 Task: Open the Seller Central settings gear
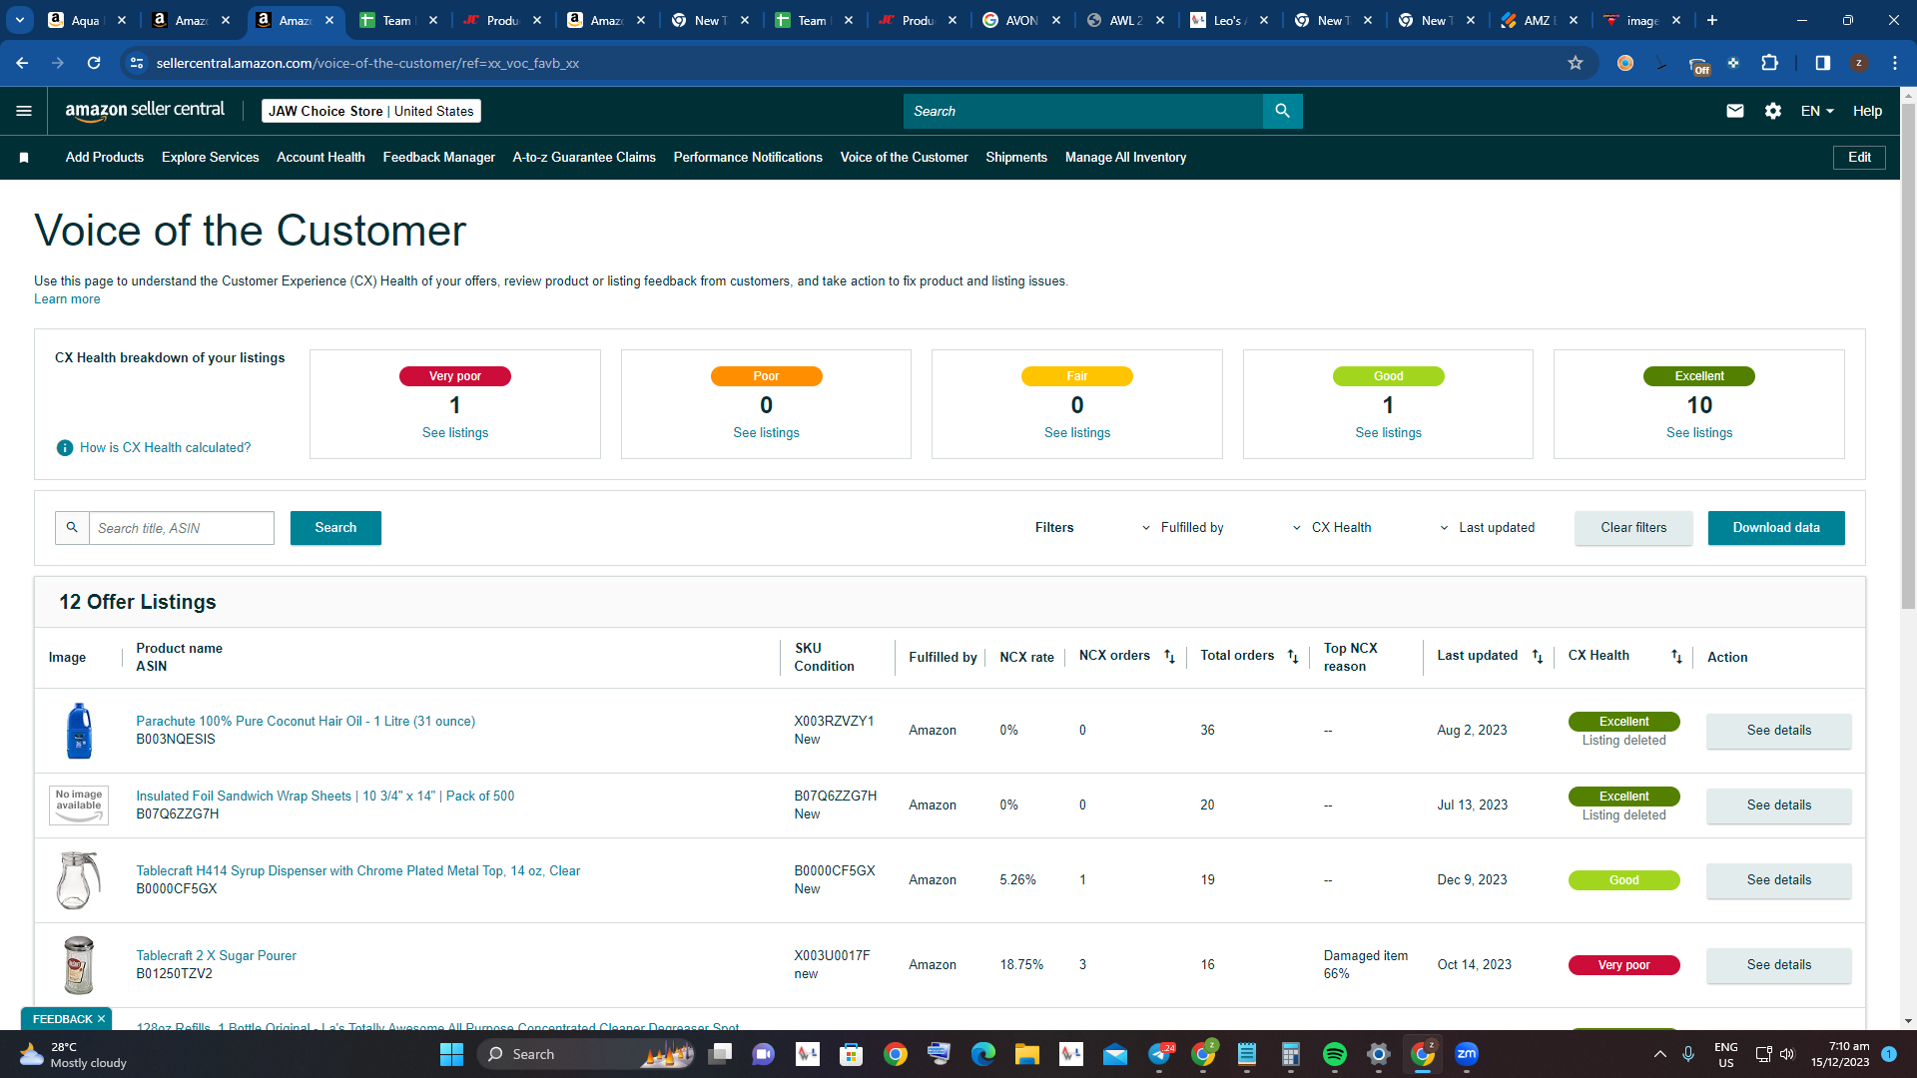tap(1773, 111)
